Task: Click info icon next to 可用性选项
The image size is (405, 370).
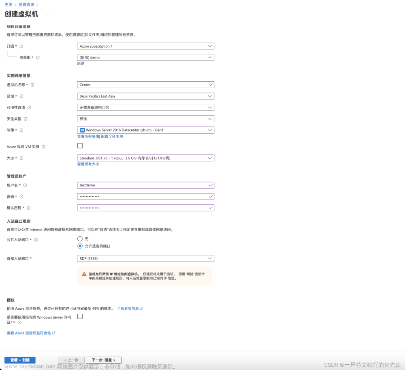Action: point(29,108)
